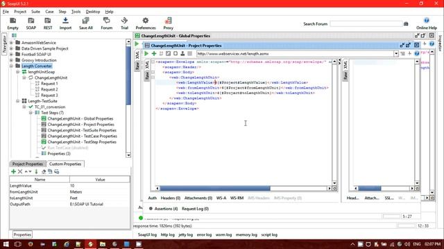This screenshot has height=249, width=444.
Task: Open Online Help icon
Action: [427, 24]
